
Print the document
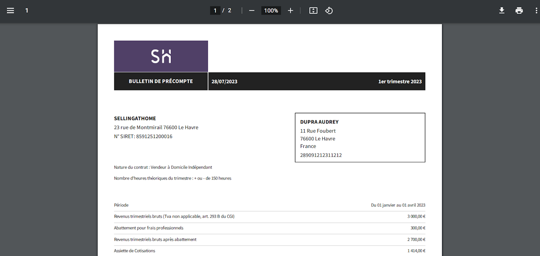[x=519, y=11]
